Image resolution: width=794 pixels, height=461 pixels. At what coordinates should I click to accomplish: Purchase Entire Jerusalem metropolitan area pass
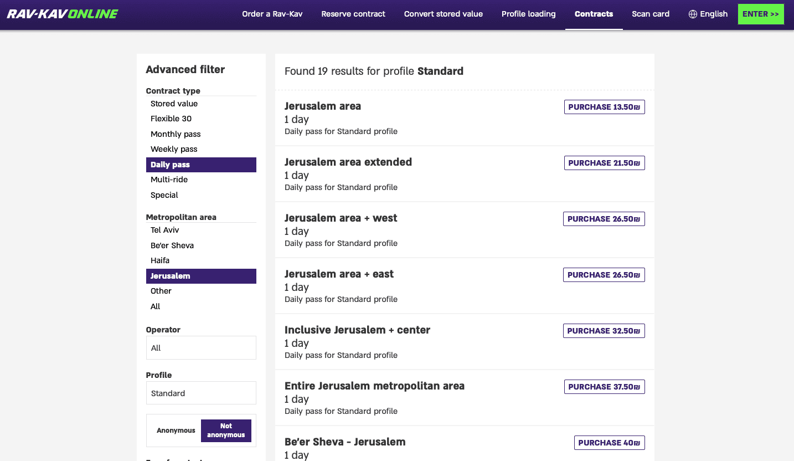[605, 387]
